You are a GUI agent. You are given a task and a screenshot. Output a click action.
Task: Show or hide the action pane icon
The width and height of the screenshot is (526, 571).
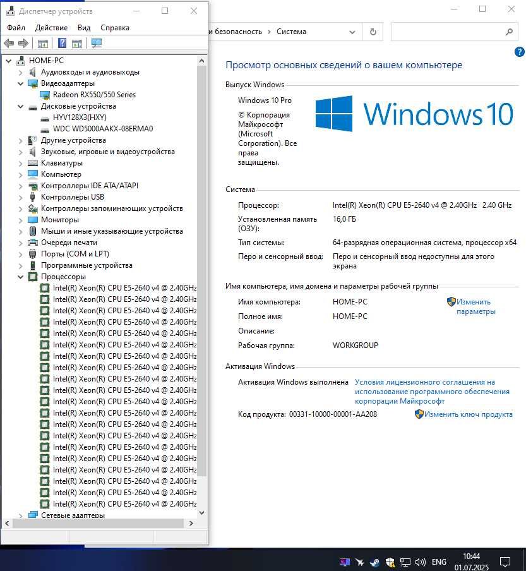pos(77,44)
